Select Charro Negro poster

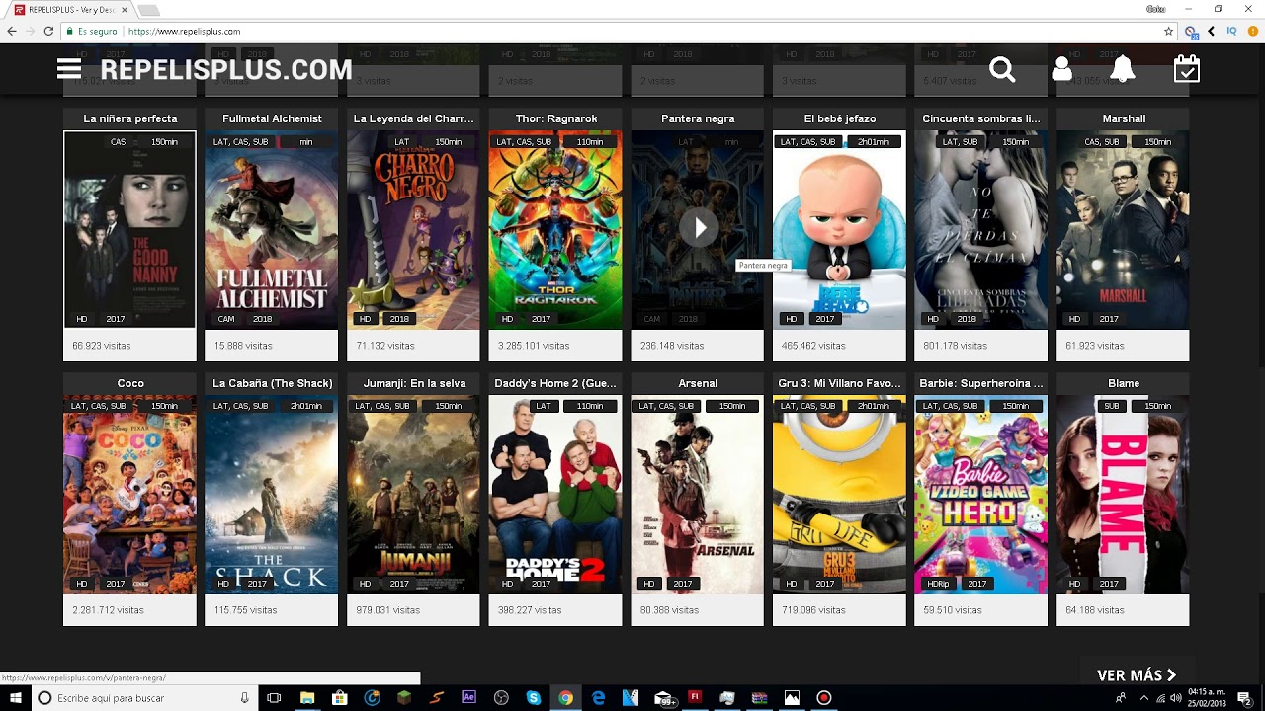413,229
